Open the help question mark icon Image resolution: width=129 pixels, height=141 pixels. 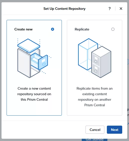pos(109,9)
